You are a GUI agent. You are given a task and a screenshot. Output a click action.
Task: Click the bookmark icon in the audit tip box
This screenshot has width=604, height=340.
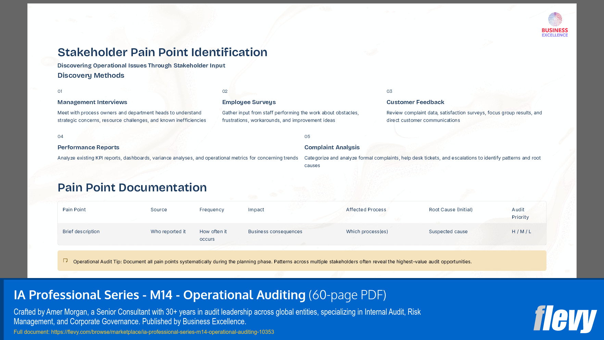tap(65, 260)
